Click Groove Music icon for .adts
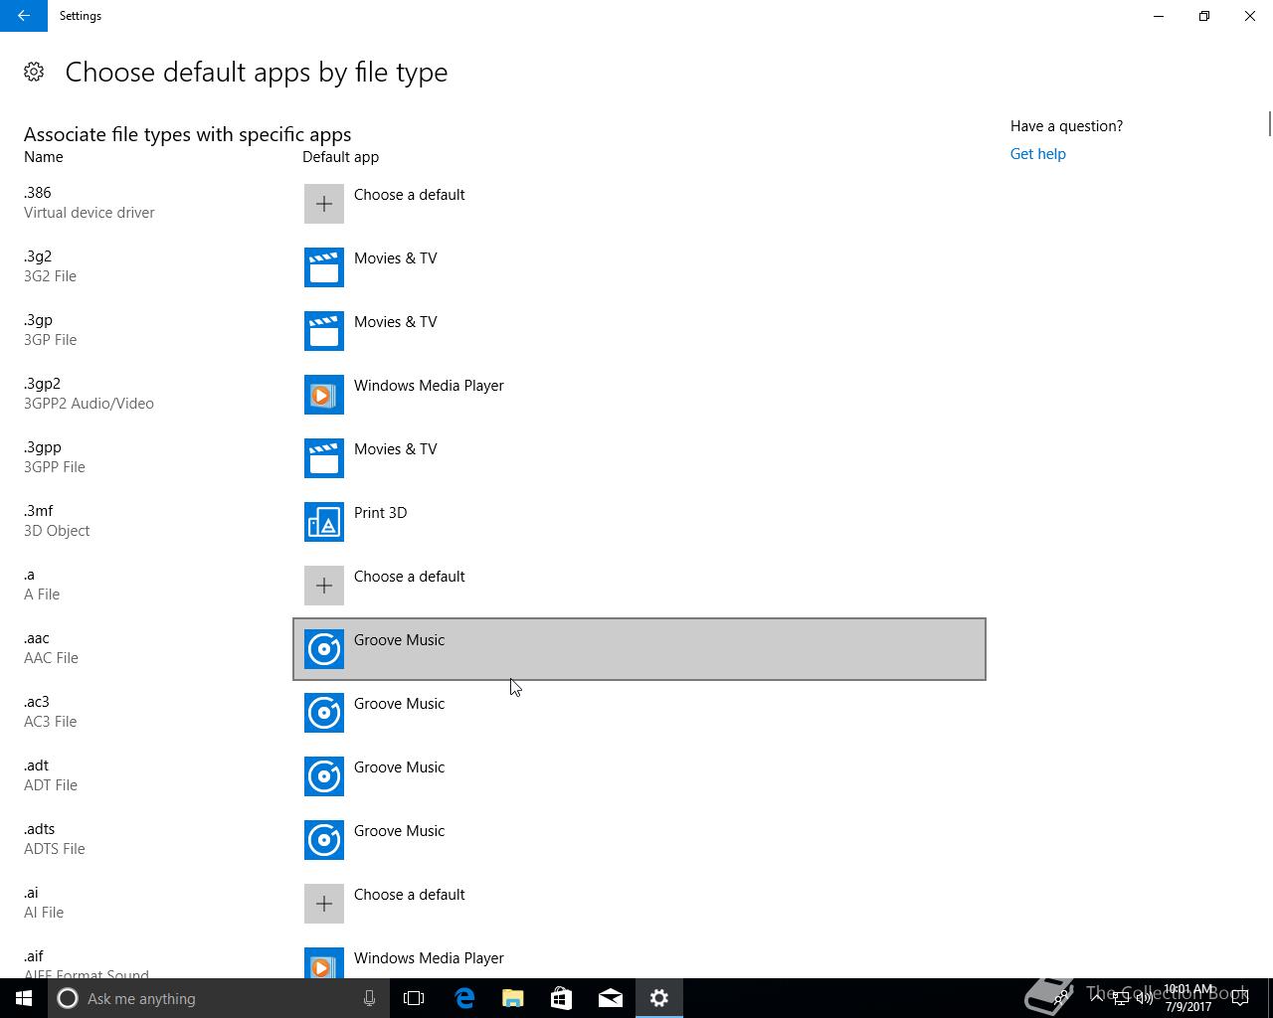Image resolution: width=1273 pixels, height=1018 pixels. click(x=324, y=840)
